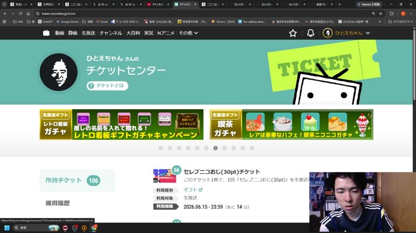Click the taskbar 検索 search box
The height and width of the screenshot is (233, 416).
pyautogui.click(x=36, y=228)
